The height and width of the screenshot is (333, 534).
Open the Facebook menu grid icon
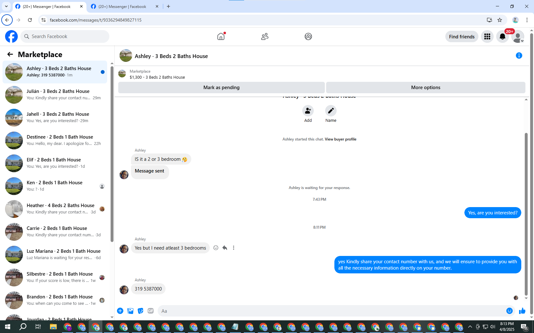[487, 36]
